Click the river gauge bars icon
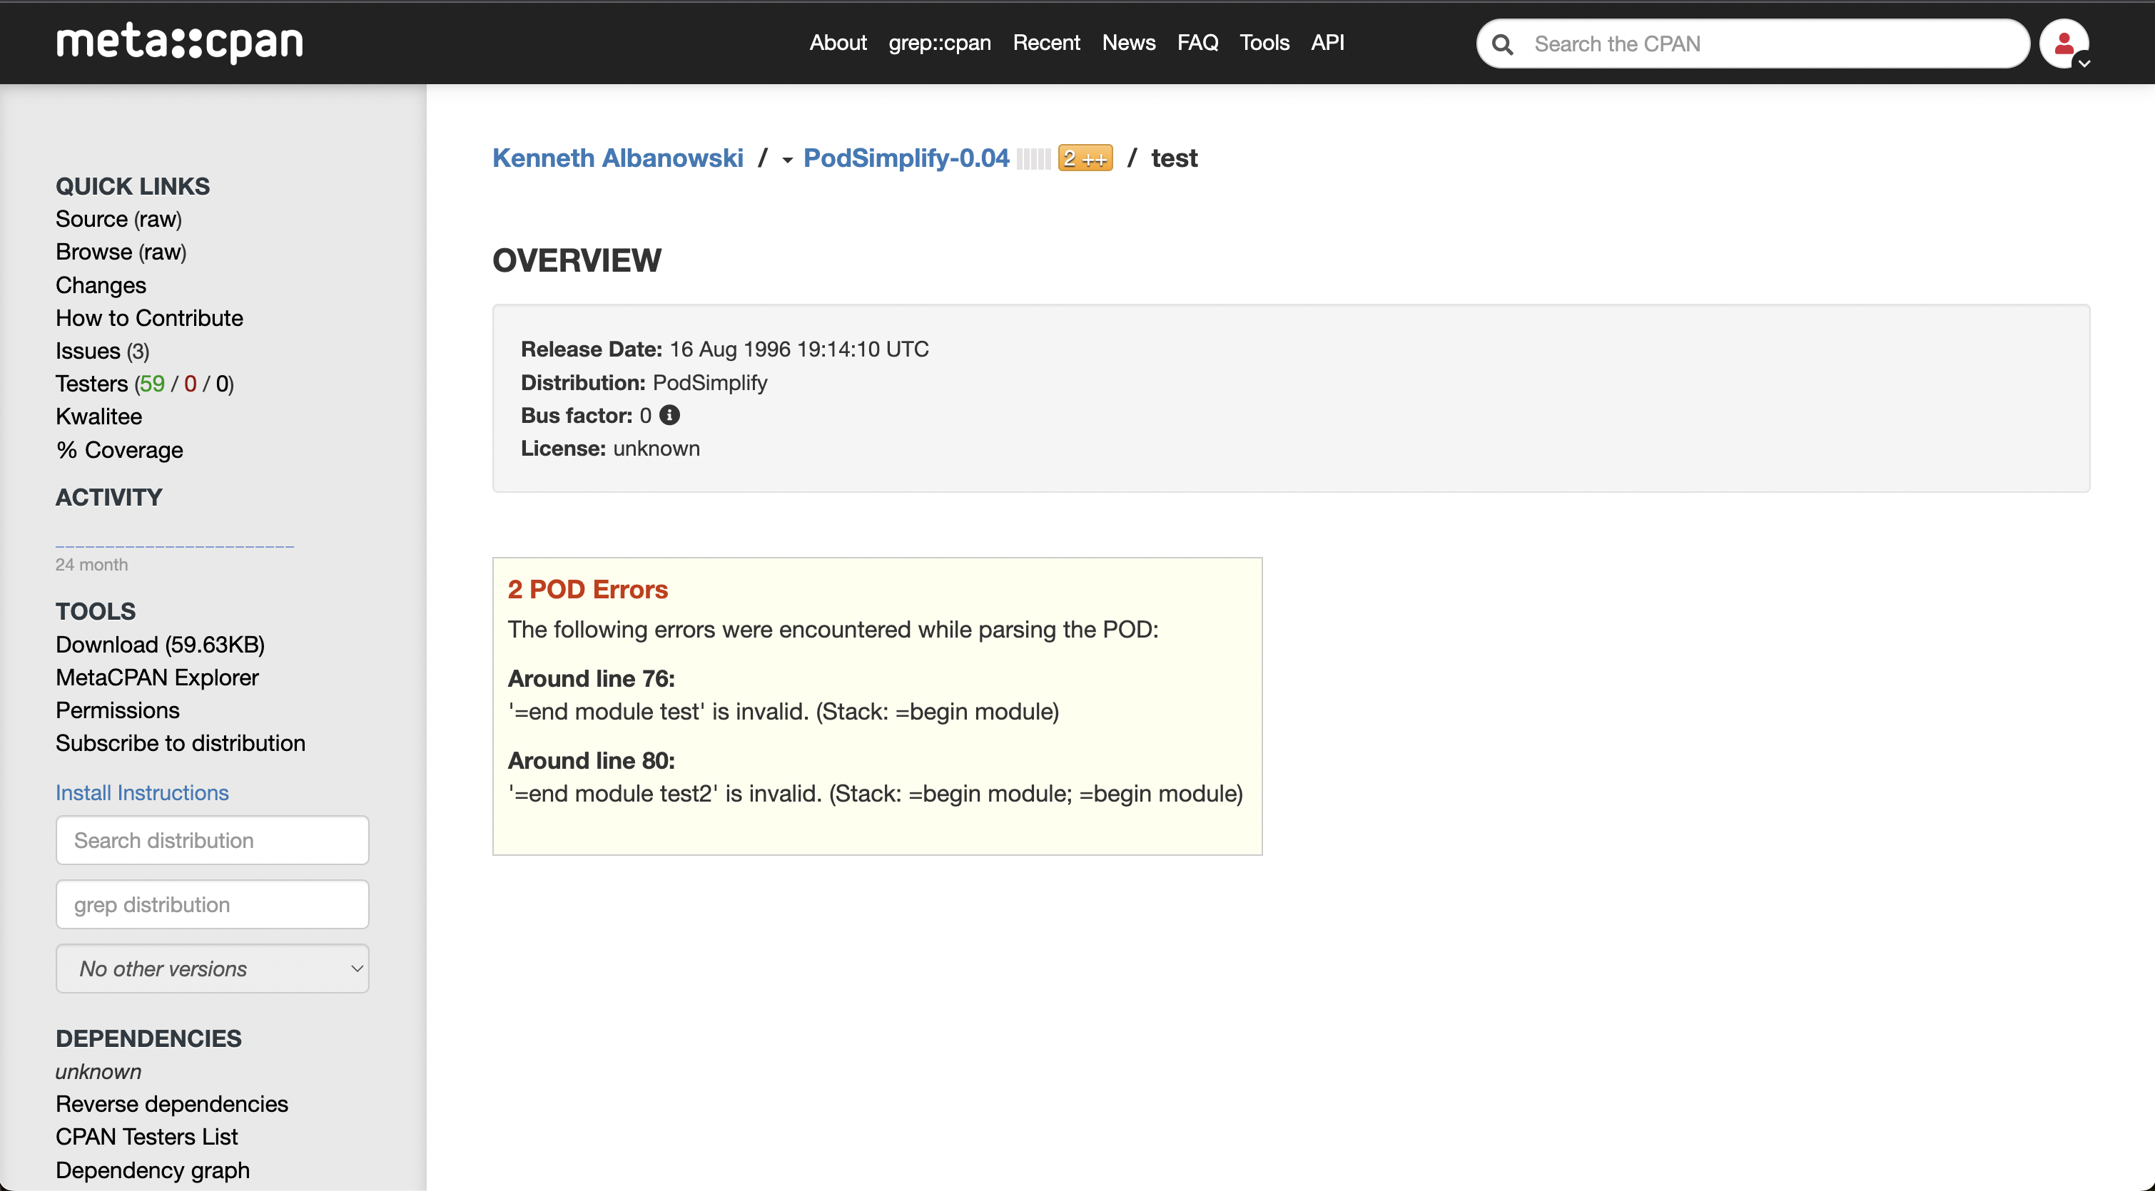2155x1191 pixels. (x=1033, y=159)
